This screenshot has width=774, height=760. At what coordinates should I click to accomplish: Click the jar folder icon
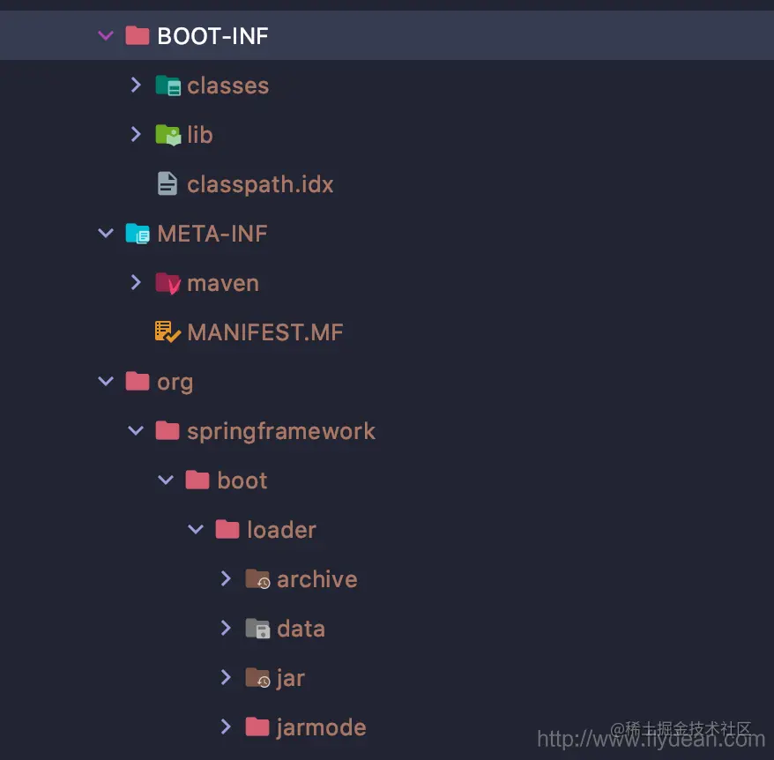257,677
